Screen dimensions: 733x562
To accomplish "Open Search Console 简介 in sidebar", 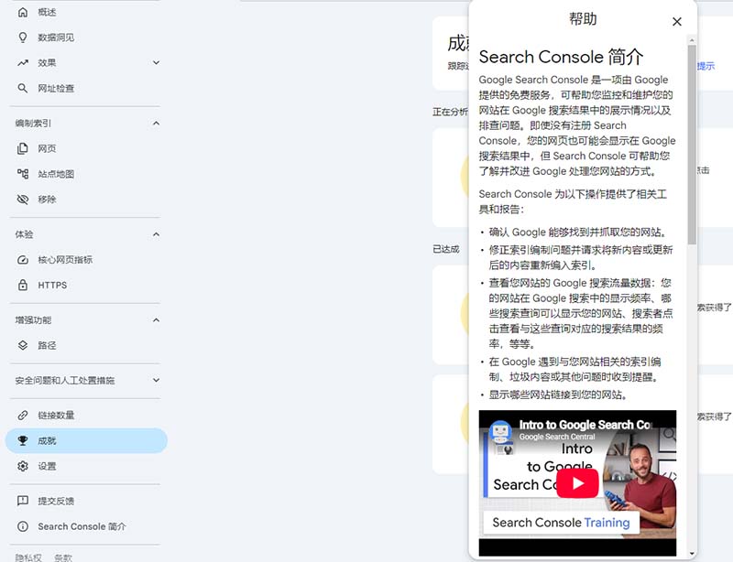I will point(86,526).
